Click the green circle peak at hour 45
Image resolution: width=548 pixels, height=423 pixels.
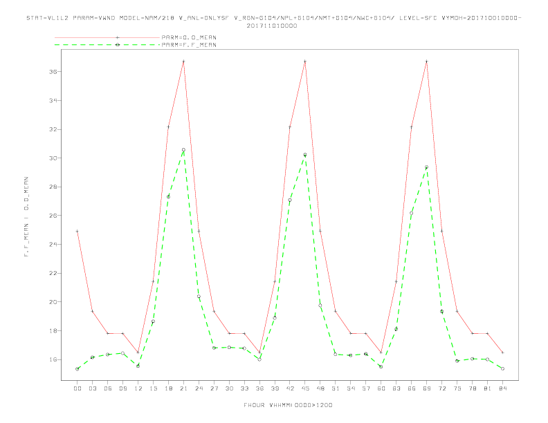pos(305,155)
